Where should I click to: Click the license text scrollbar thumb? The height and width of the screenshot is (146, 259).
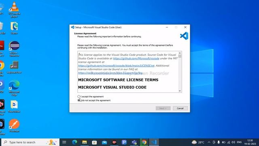point(180,56)
